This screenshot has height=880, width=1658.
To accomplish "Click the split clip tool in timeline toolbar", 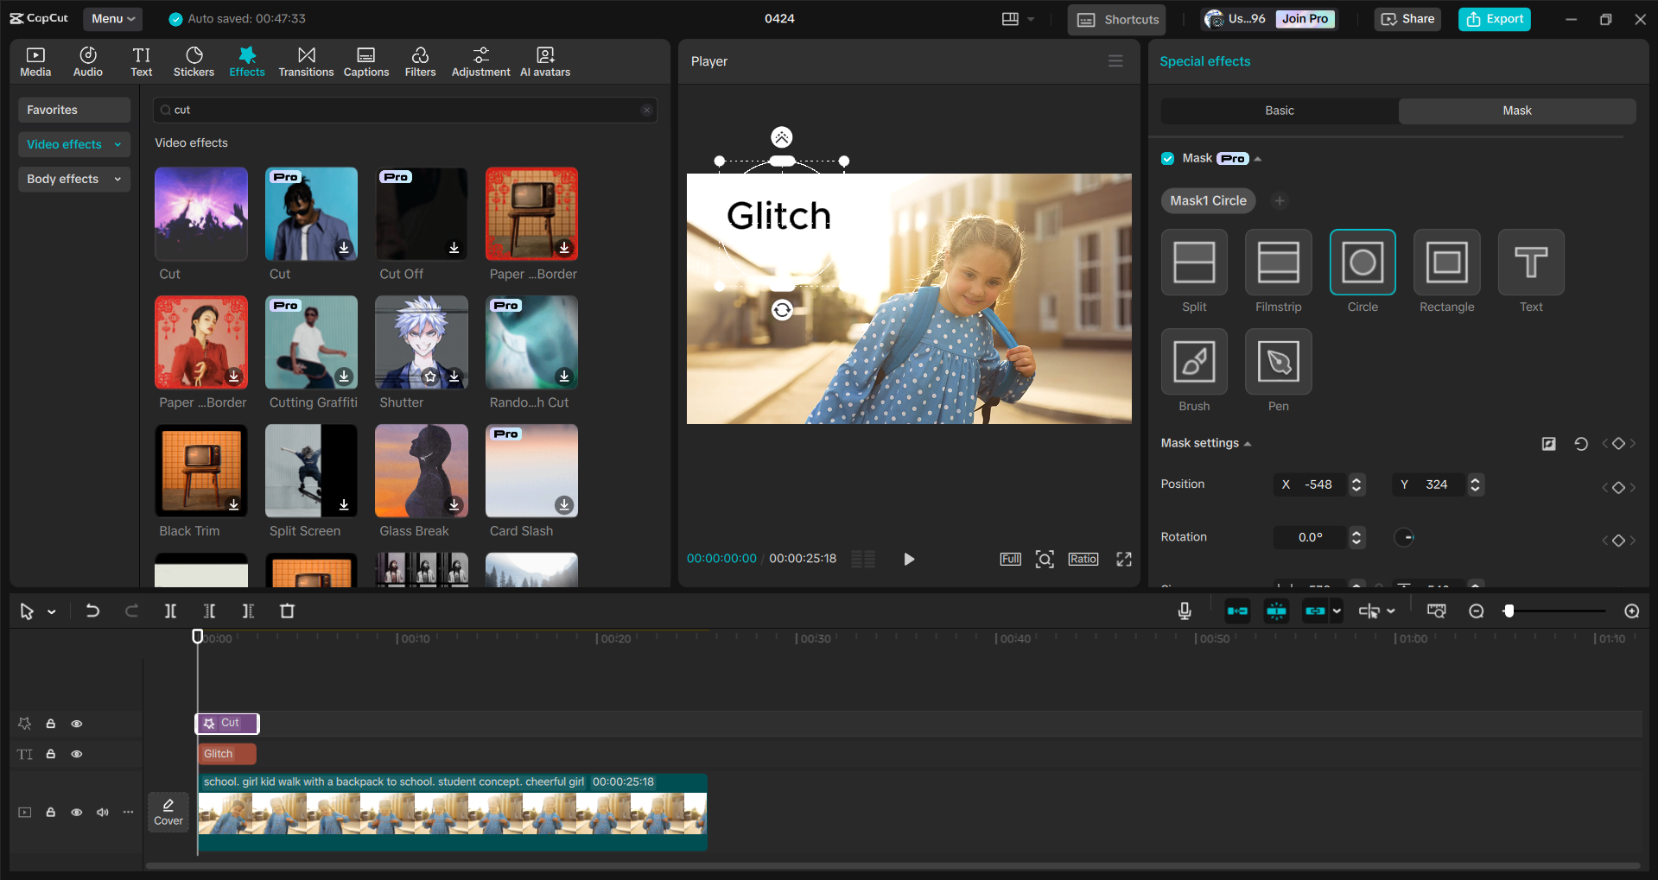I will (x=170, y=611).
